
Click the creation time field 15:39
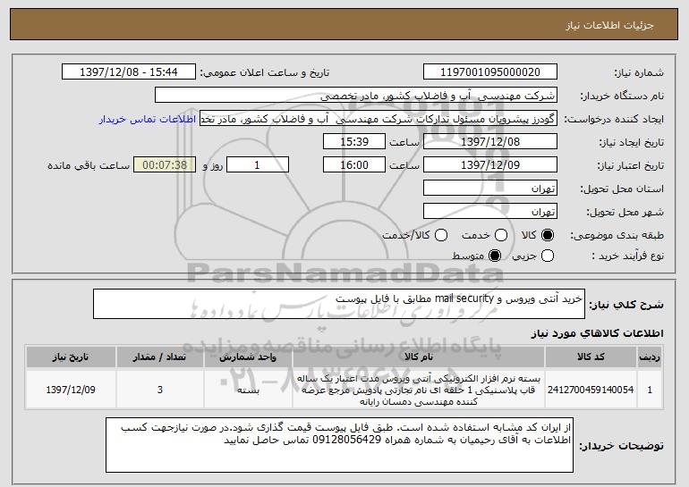click(x=354, y=142)
